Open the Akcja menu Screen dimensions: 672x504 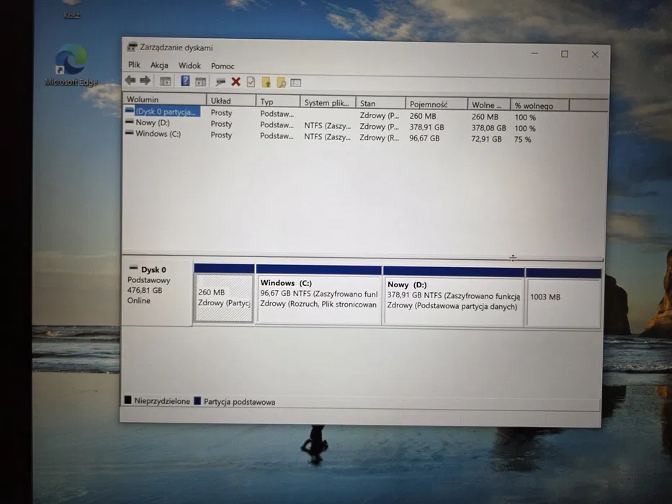point(159,65)
